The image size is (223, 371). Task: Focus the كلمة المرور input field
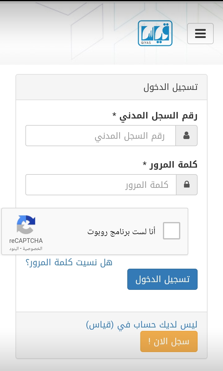tap(101, 184)
